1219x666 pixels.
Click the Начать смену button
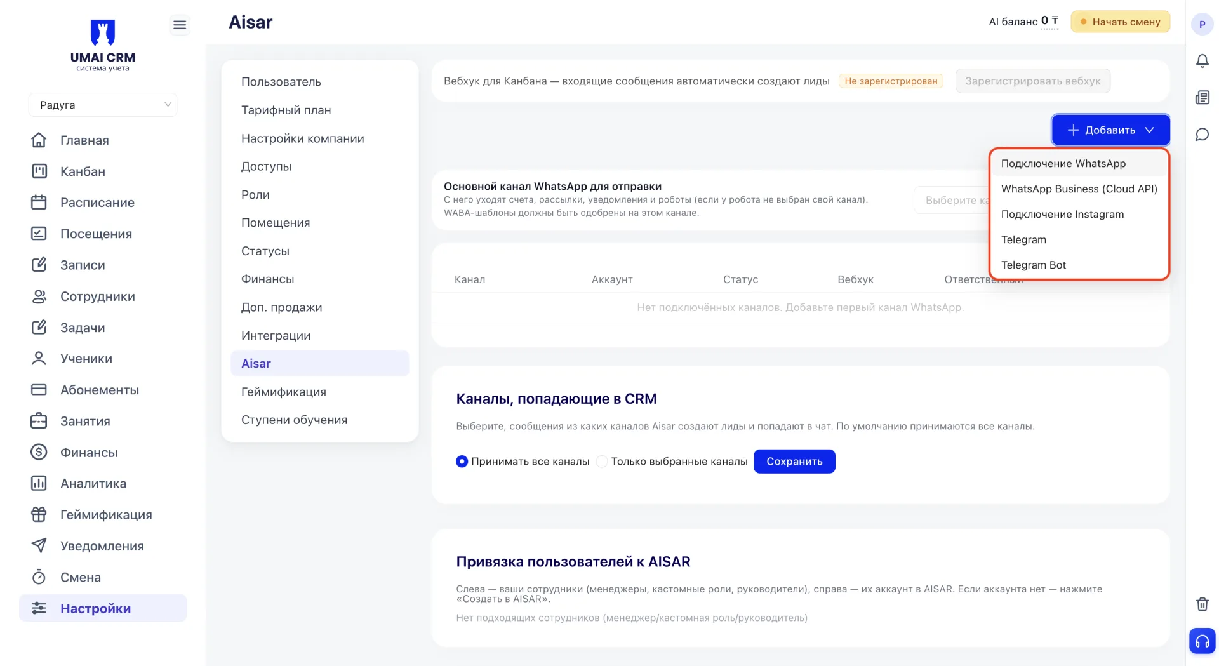[x=1121, y=22]
